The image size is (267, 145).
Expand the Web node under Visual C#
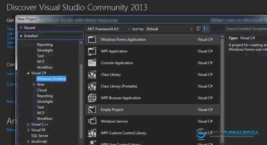click(x=34, y=84)
